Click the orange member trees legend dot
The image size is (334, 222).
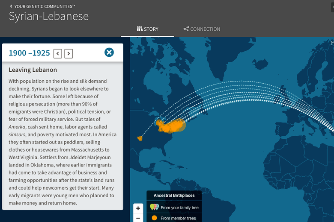(154, 218)
